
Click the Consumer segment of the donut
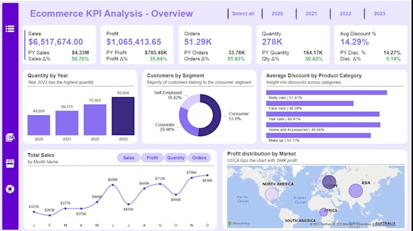coord(216,116)
